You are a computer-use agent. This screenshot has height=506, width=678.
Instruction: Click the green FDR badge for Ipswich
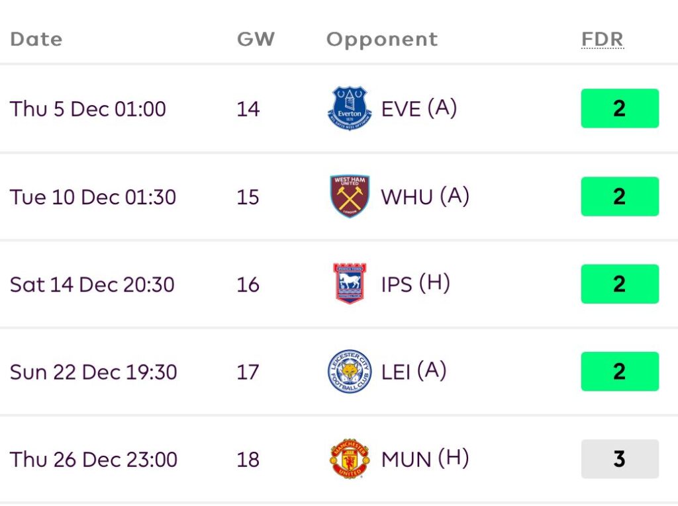620,284
